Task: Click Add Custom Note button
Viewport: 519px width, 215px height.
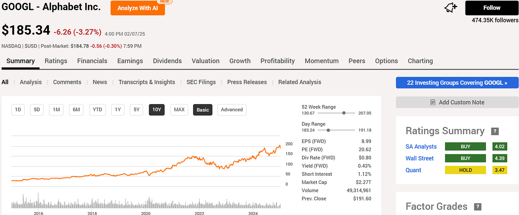Action: [457, 102]
